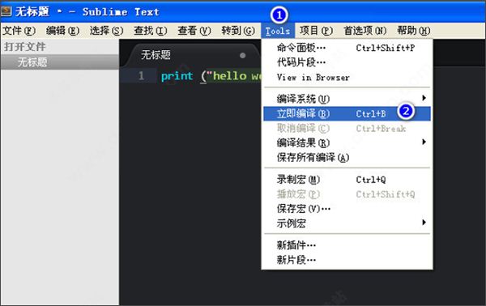The height and width of the screenshot is (306, 486).
Task: Choose 新插件… entry
Action: pyautogui.click(x=347, y=245)
